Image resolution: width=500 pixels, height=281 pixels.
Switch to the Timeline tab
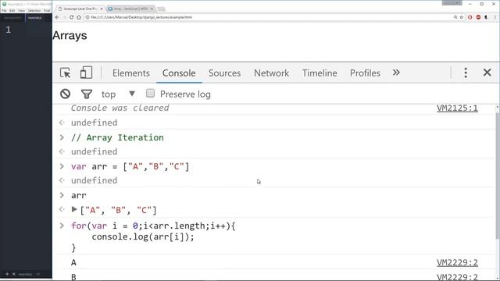click(320, 73)
